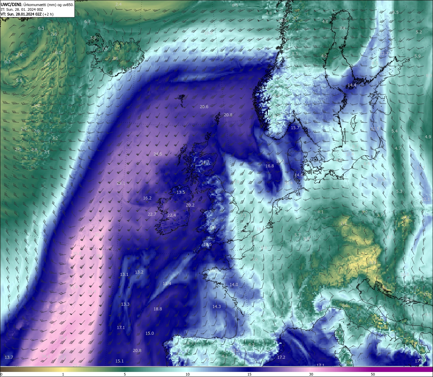Click the 7.2 value label
This screenshot has width=433, height=377.
(x=55, y=138)
